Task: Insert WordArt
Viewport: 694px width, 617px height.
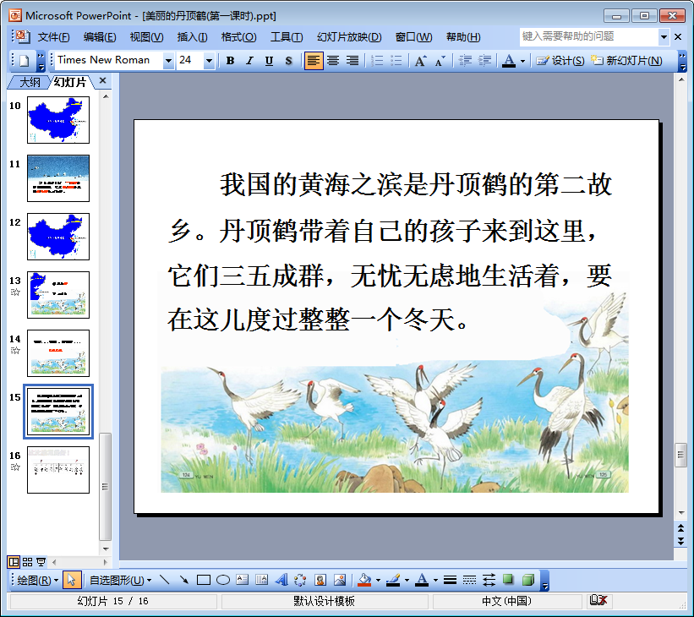Action: coord(281,580)
